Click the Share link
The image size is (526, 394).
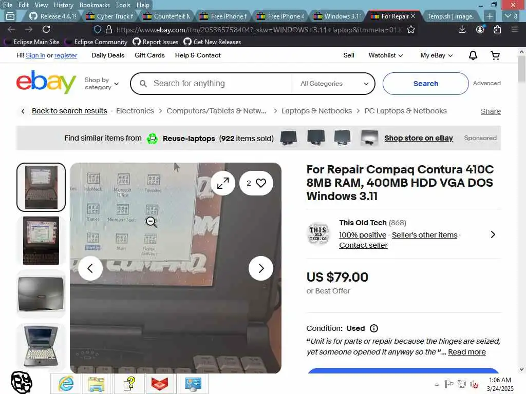(491, 111)
